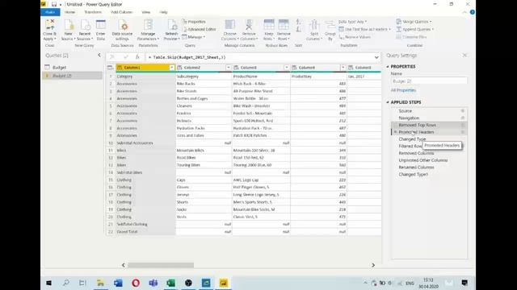Collapse the Applied Steps section
This screenshot has height=290, width=517.
tap(388, 102)
